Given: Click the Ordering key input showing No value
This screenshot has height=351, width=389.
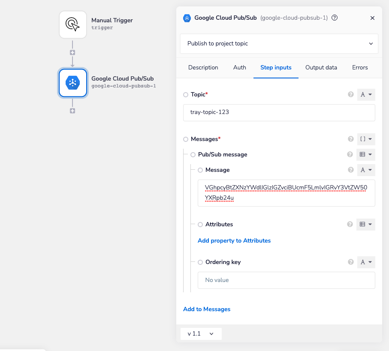Looking at the screenshot, I should pyautogui.click(x=286, y=280).
